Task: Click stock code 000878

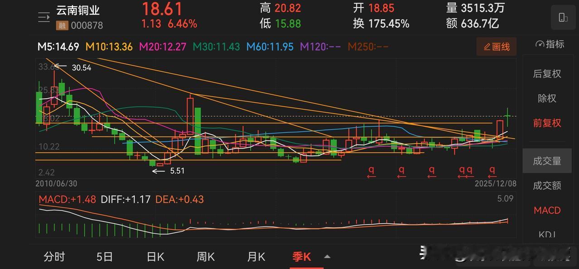Action: 86,26
